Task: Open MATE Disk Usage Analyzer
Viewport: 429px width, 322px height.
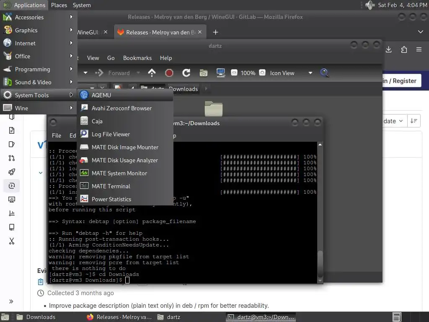Action: coord(125,160)
